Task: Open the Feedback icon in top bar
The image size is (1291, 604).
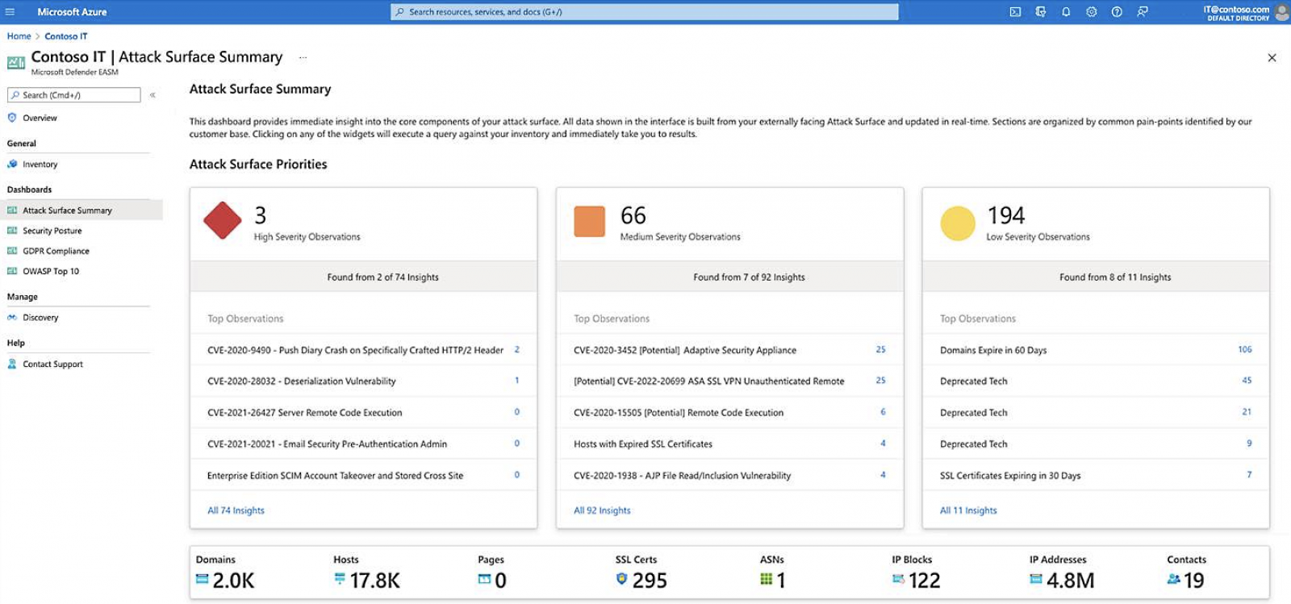Action: pyautogui.click(x=1143, y=12)
